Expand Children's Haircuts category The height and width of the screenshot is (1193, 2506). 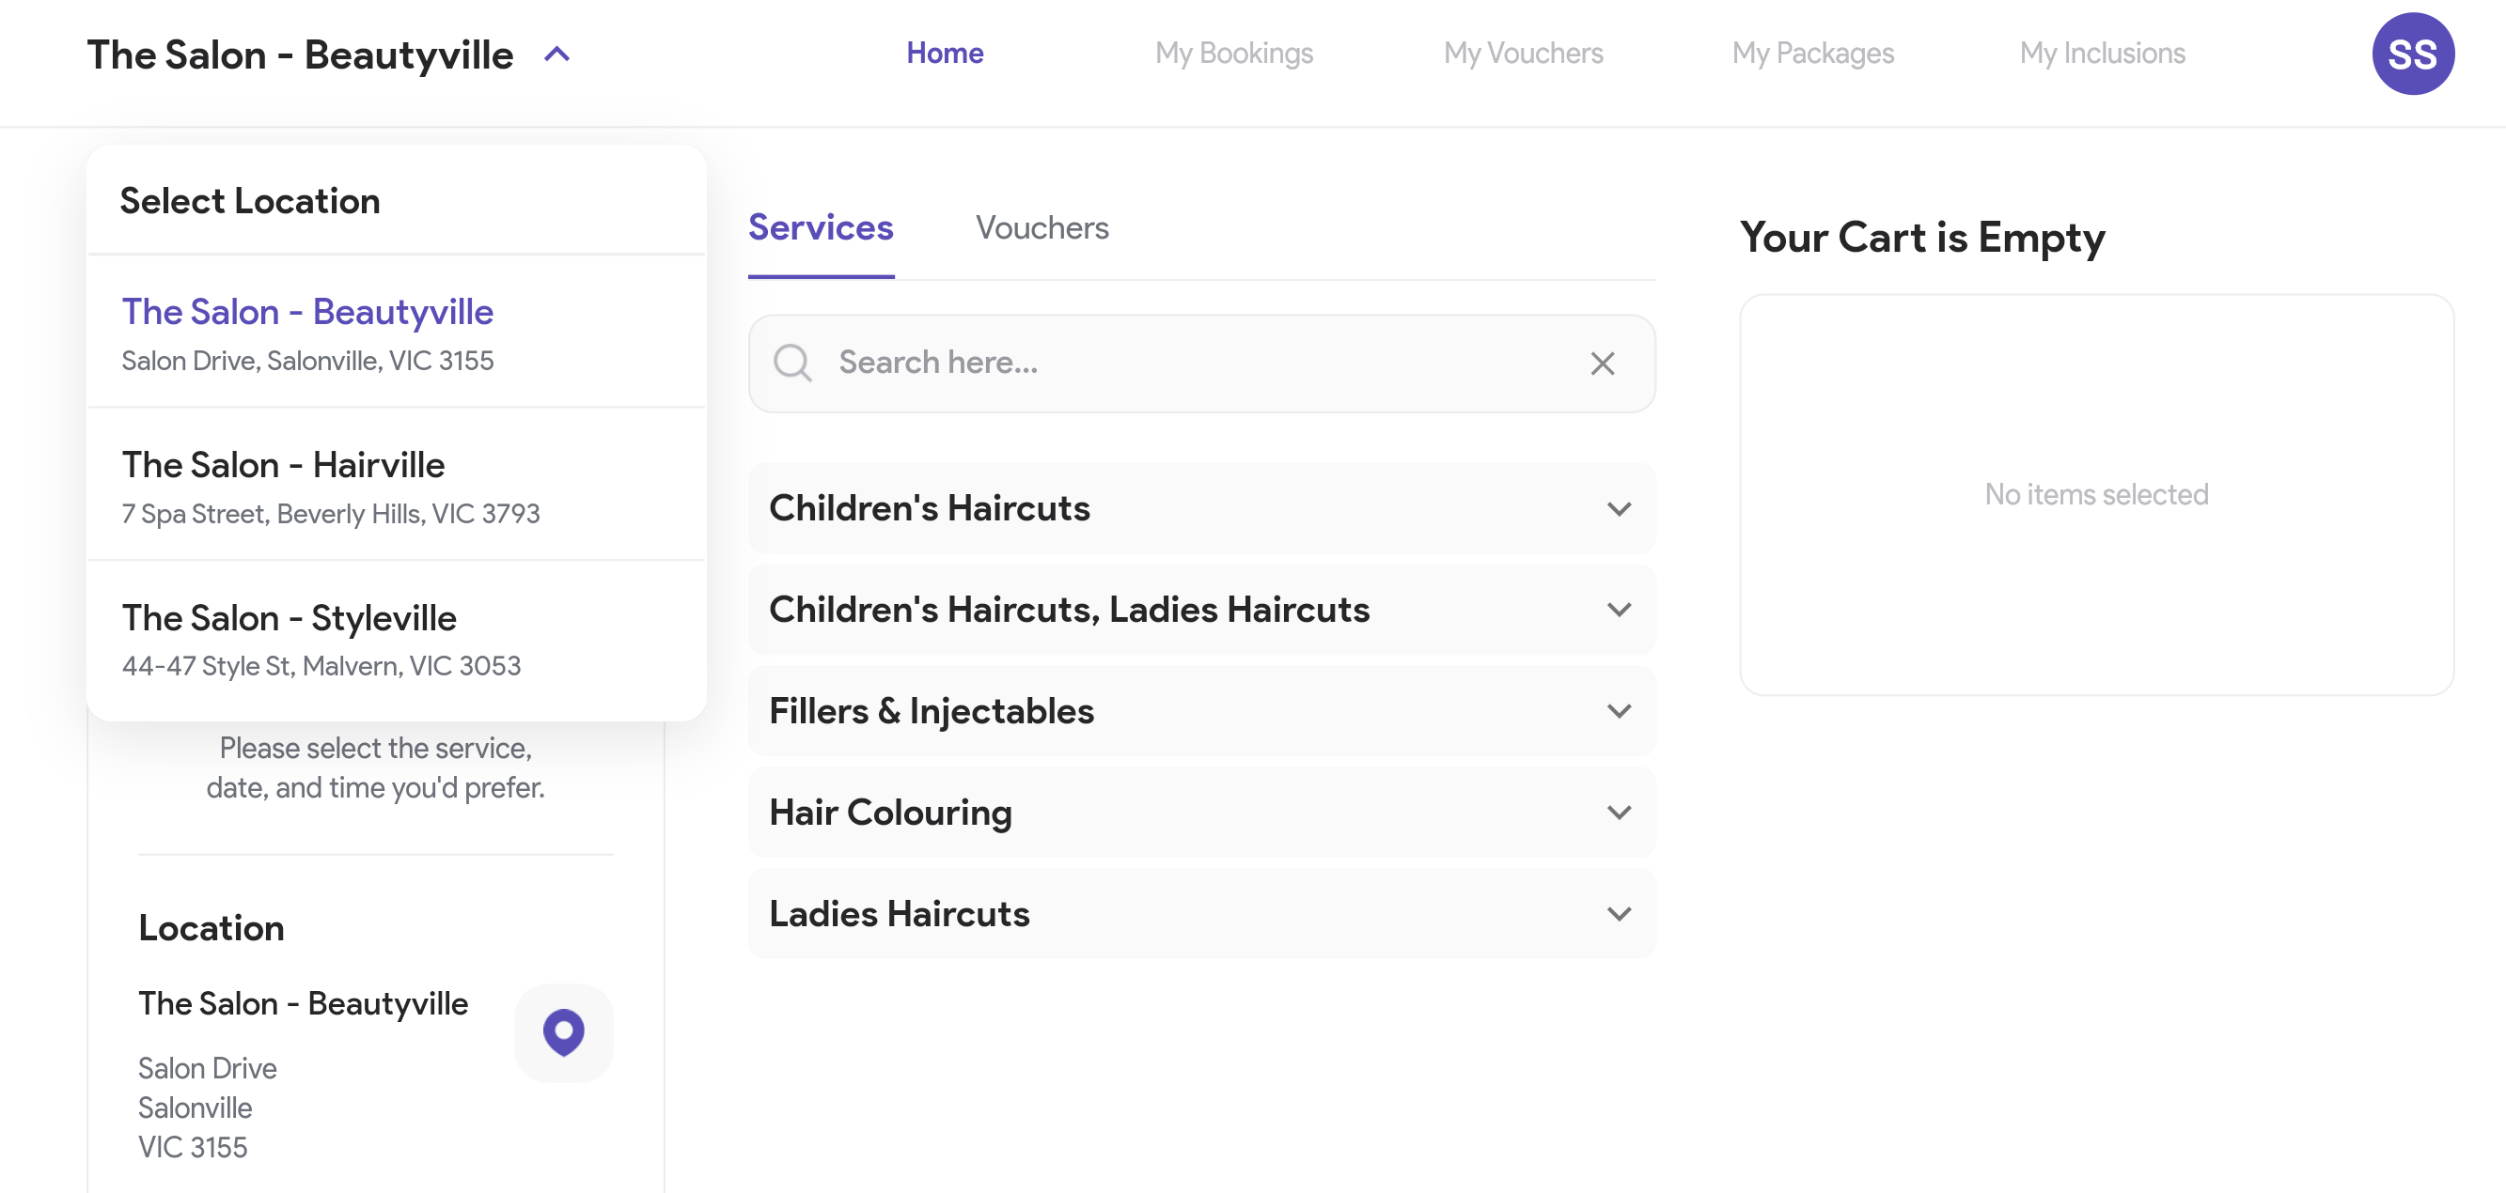pyautogui.click(x=1201, y=508)
